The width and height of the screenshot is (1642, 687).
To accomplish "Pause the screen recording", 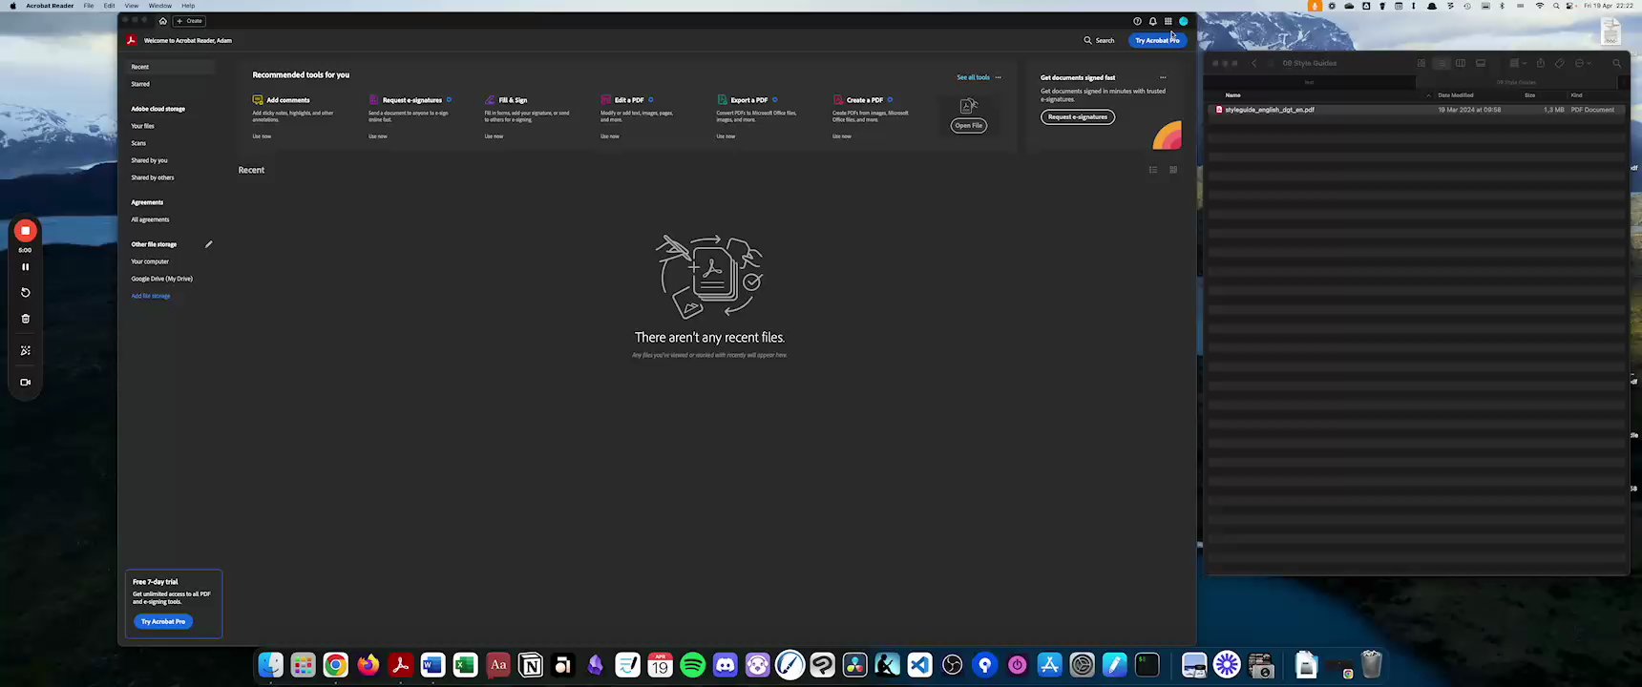I will (x=26, y=267).
